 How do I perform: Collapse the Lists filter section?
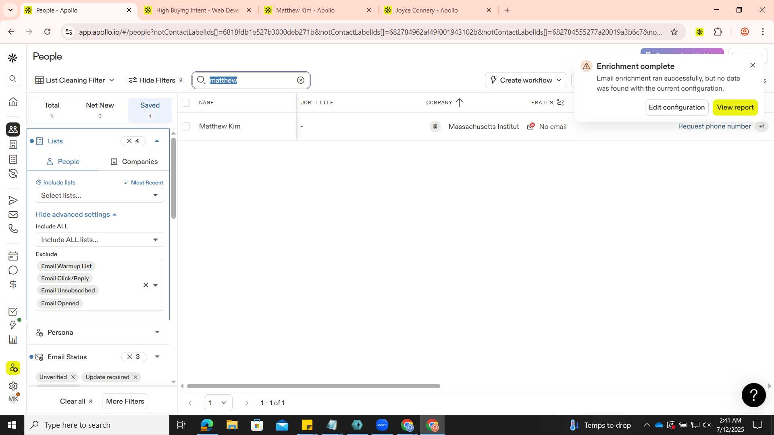point(157,141)
